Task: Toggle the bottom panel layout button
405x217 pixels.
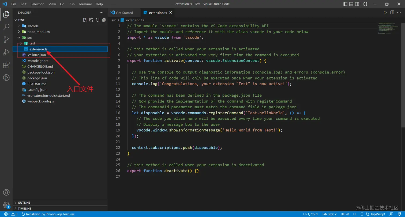Action: tap(351, 4)
